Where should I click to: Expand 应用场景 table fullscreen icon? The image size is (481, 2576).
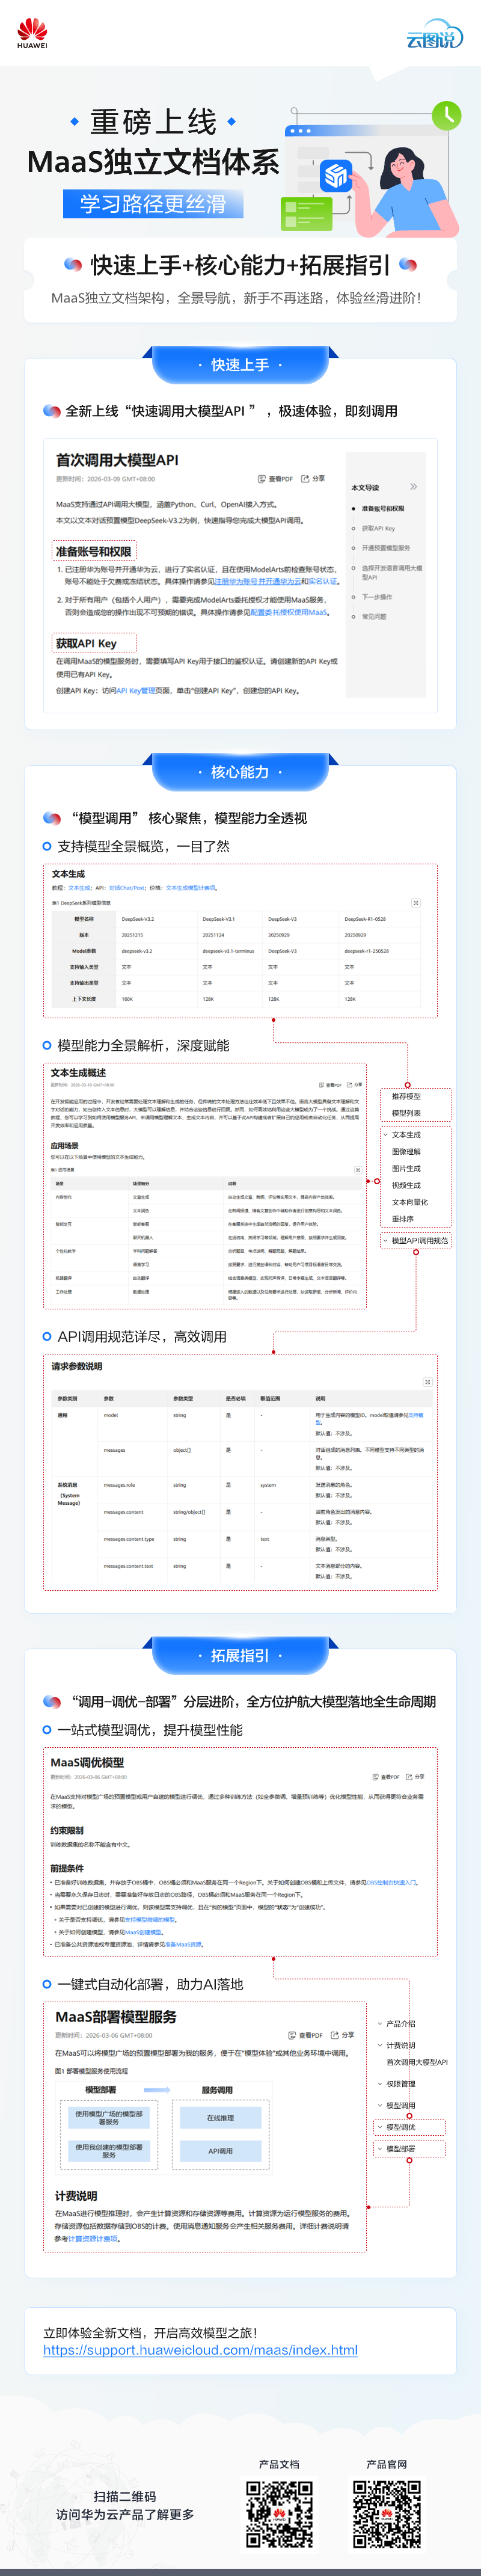point(358,1169)
